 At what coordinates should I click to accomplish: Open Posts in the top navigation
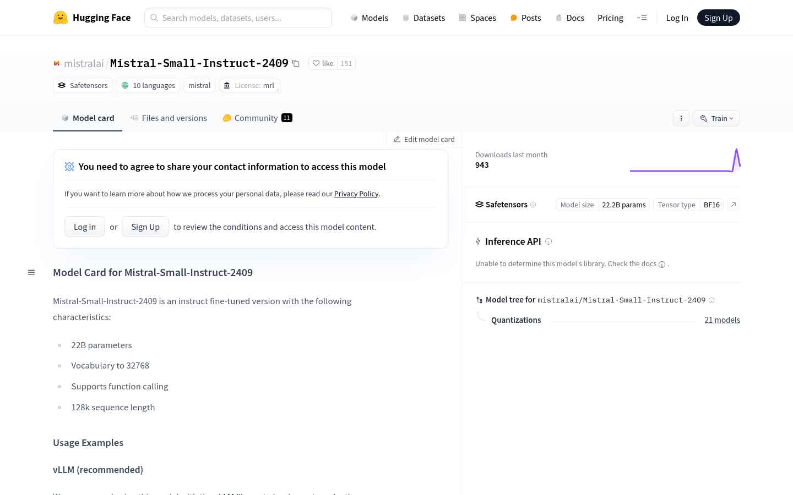pos(525,18)
